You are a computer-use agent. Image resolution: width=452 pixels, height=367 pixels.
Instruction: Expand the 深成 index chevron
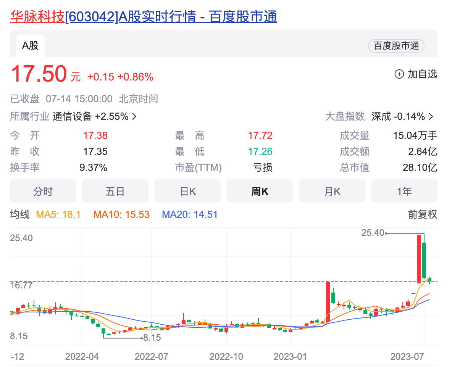[x=432, y=116]
